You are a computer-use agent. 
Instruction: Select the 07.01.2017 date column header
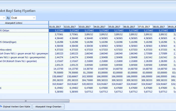[x=145, y=27]
